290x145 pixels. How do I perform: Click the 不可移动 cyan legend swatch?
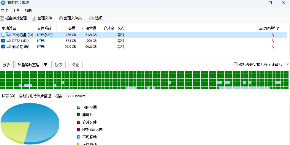coord(79,137)
